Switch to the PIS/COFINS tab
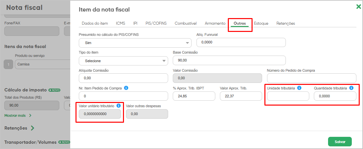This screenshot has height=149, width=363. pos(156,23)
